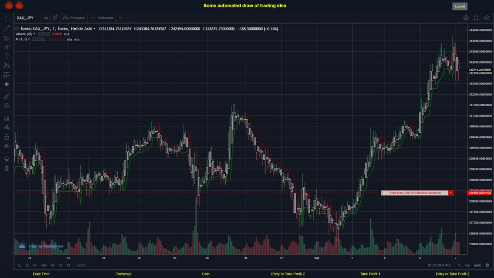Toggle AI indicator visibility box
Screen dimensions: 494x278
(34, 40)
